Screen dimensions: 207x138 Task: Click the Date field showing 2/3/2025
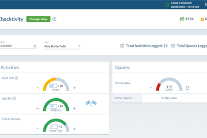pyautogui.click(x=18, y=46)
